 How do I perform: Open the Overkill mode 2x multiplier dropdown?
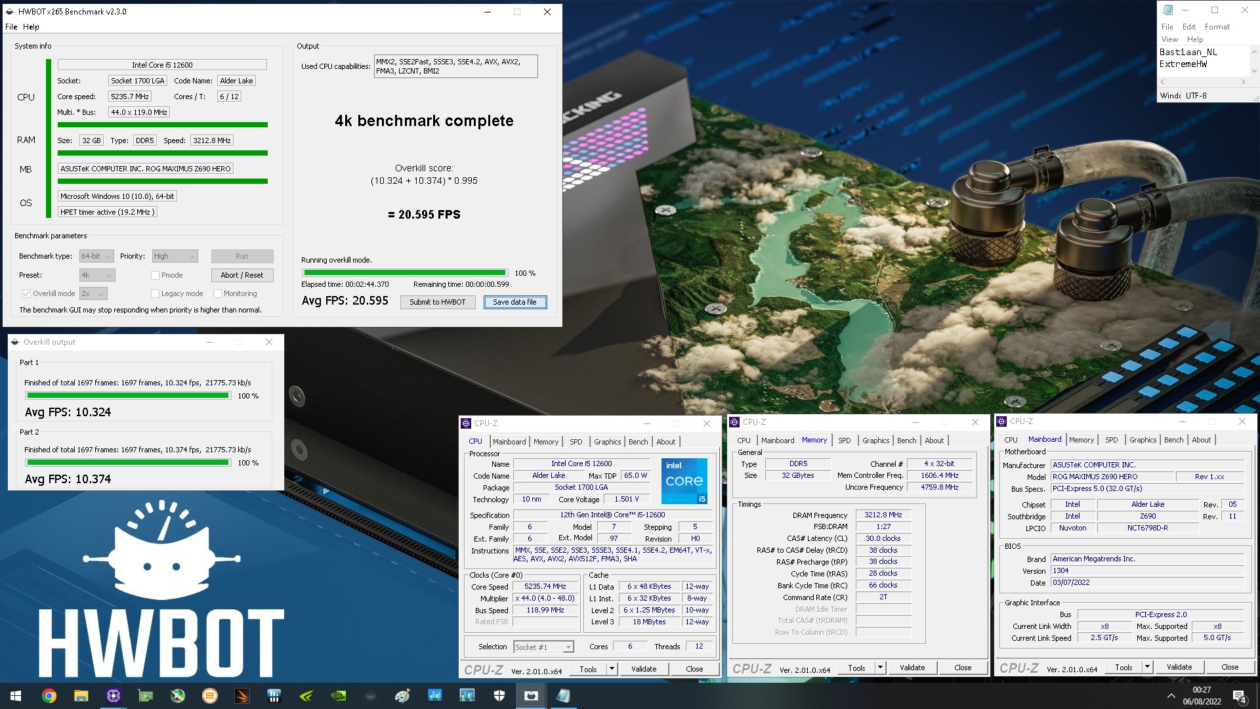[x=93, y=293]
